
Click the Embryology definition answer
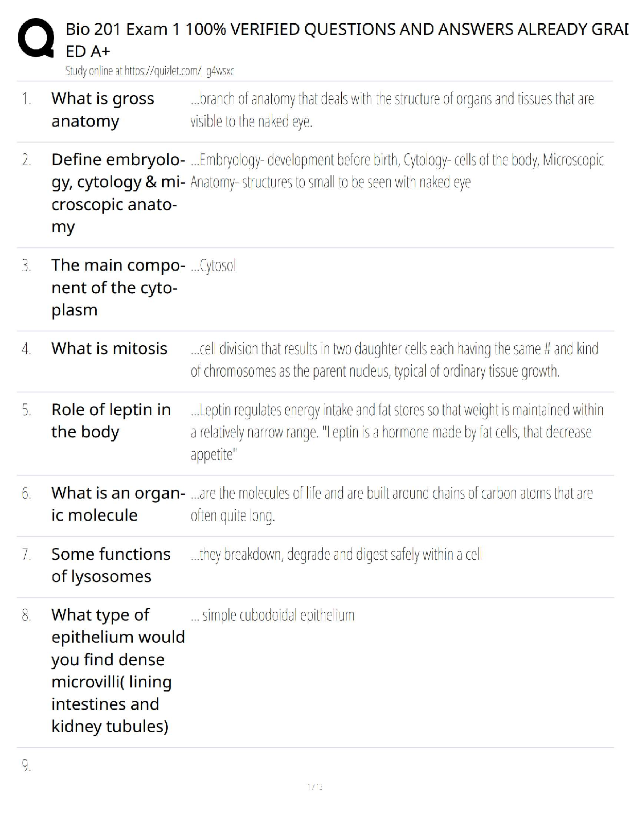tap(396, 171)
